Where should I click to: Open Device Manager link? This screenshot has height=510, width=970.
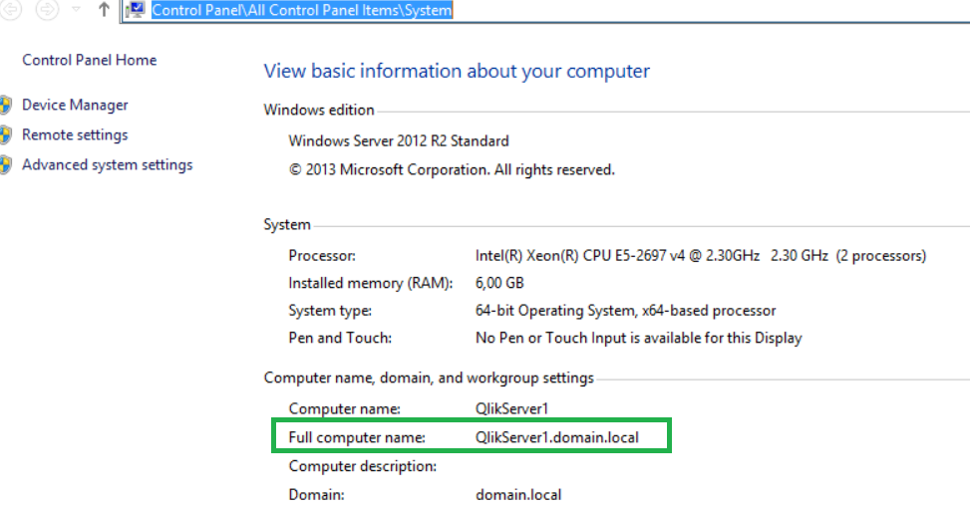75,106
